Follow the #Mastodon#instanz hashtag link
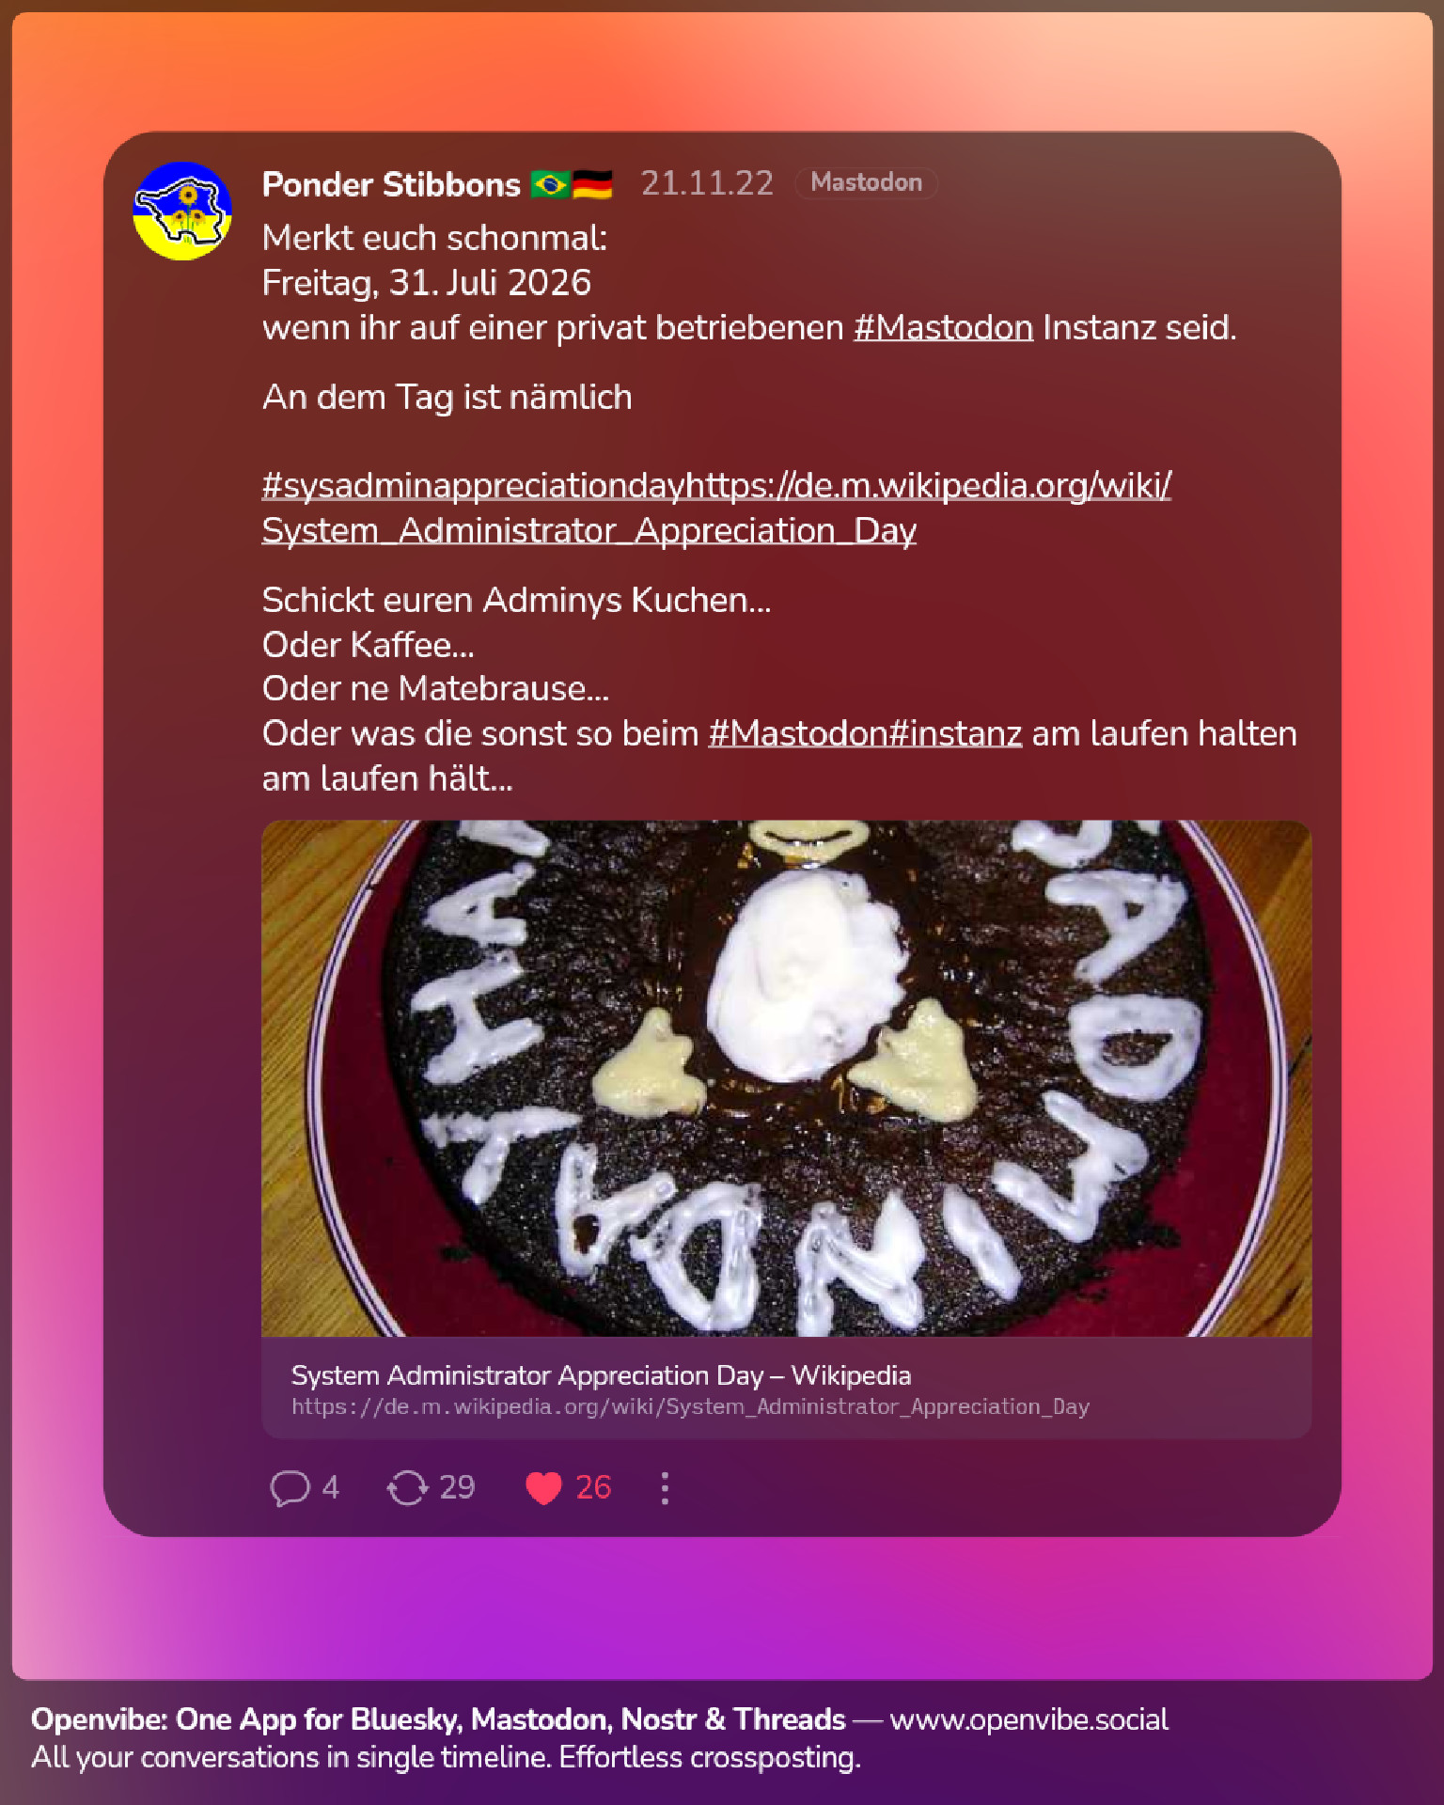The image size is (1444, 1805). coord(865,733)
